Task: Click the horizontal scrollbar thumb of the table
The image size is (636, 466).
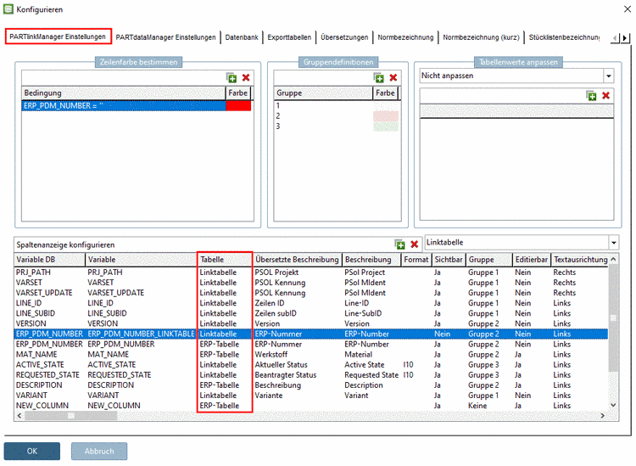Action: (x=71, y=416)
